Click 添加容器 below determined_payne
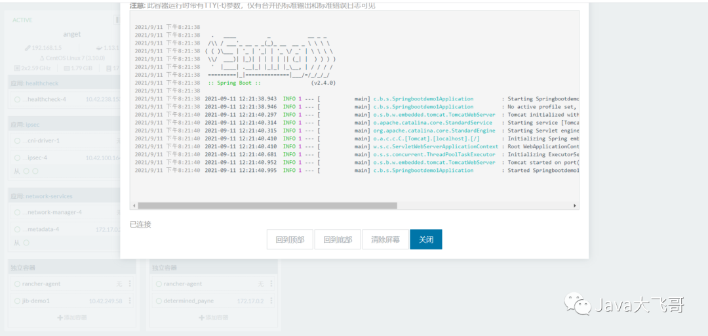This screenshot has width=708, height=336. pyautogui.click(x=214, y=318)
